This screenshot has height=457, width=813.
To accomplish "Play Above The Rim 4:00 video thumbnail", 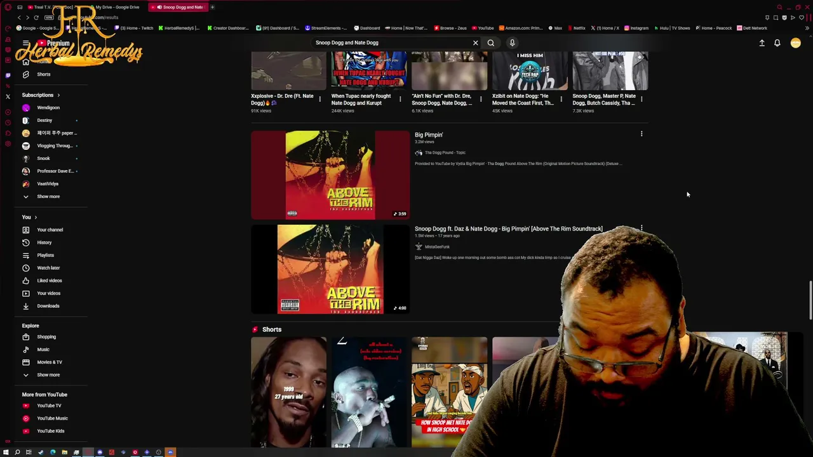I will point(330,269).
